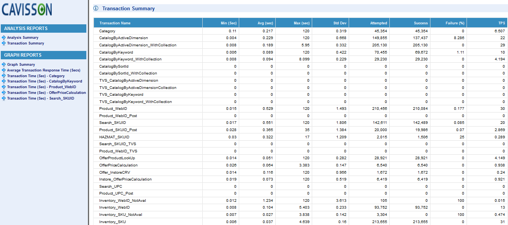Click the Attempted column header
This screenshot has height=225, width=508.
369,23
